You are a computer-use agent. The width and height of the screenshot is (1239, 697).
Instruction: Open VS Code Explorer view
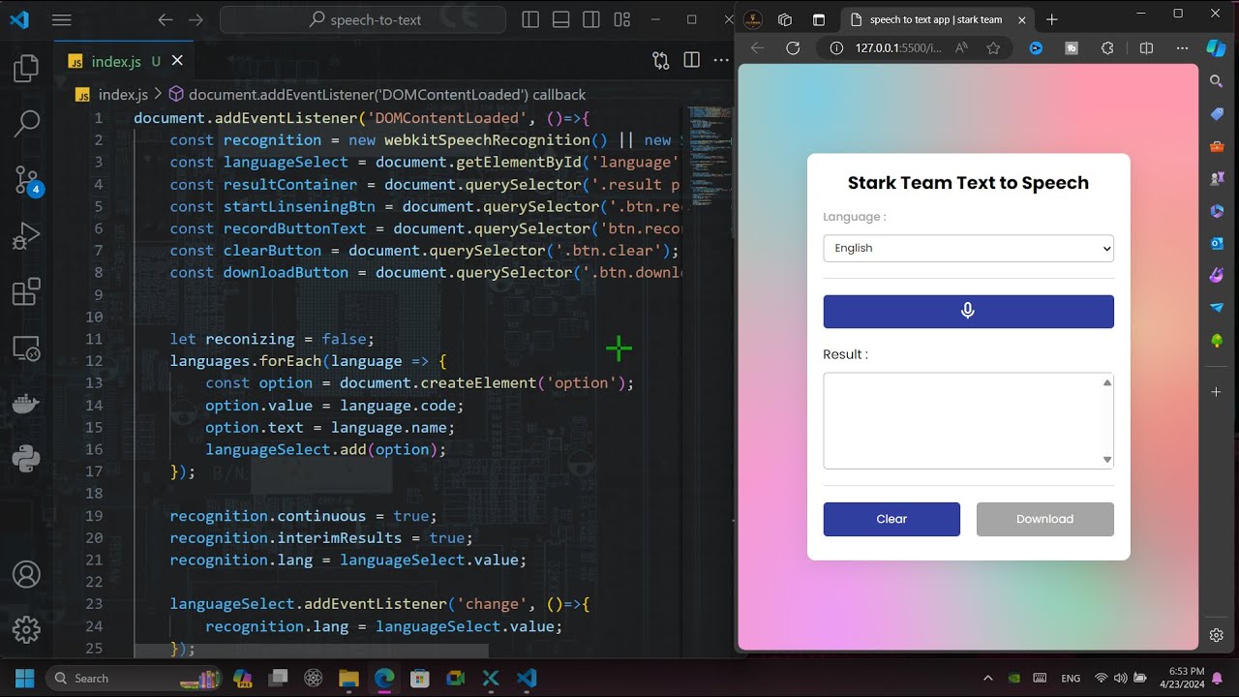(x=26, y=69)
